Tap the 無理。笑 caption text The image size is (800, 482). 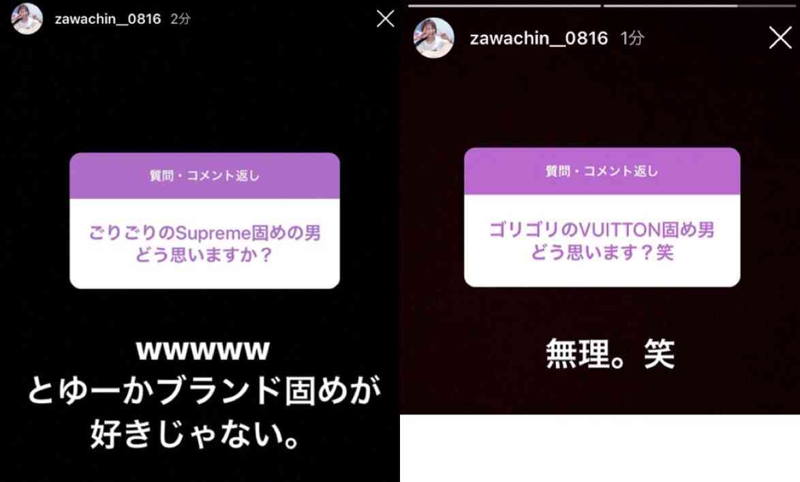(x=610, y=353)
